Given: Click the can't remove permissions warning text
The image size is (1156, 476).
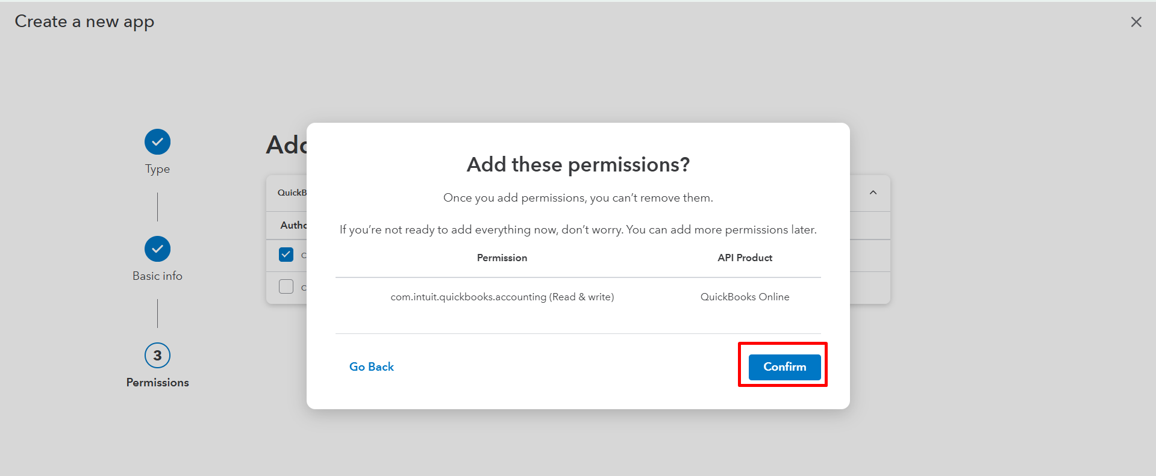Looking at the screenshot, I should (x=578, y=198).
